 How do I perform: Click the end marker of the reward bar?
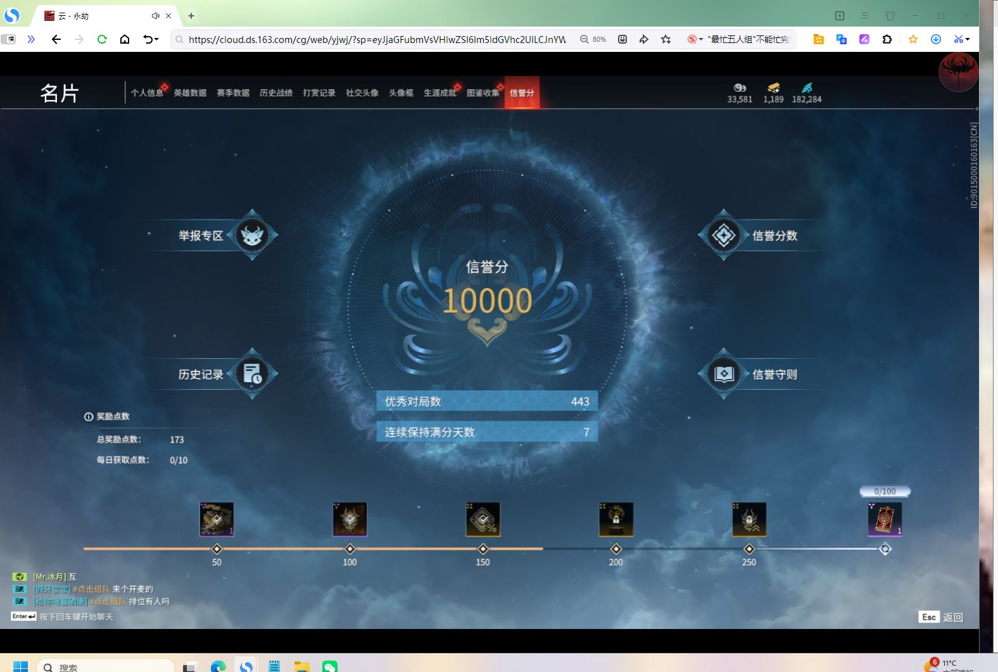click(885, 549)
